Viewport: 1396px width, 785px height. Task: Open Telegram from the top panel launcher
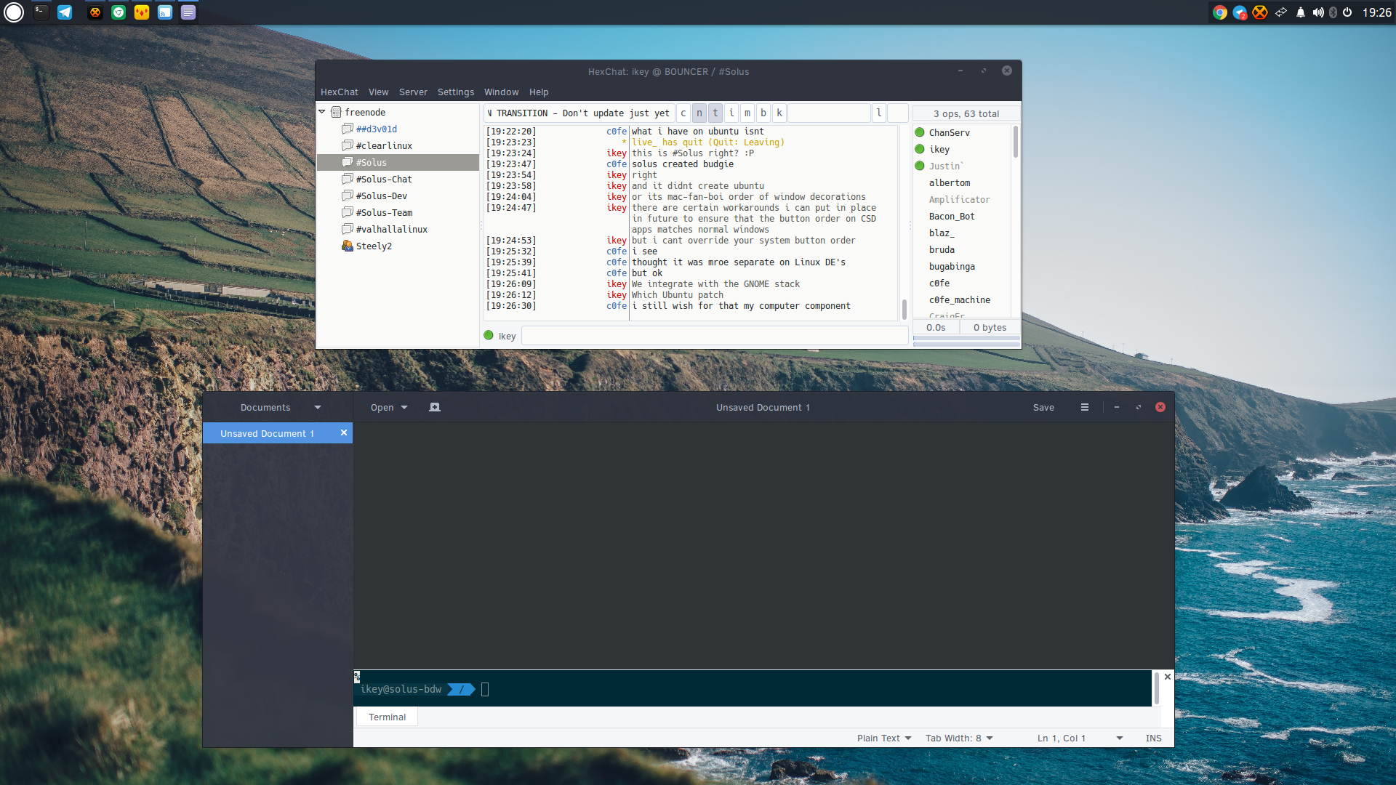pos(65,12)
